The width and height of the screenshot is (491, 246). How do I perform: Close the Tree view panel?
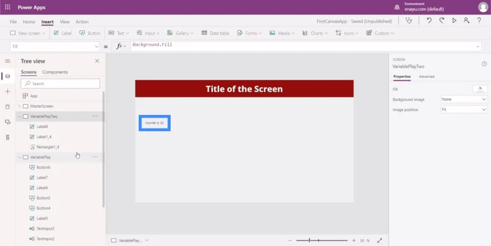point(97,61)
